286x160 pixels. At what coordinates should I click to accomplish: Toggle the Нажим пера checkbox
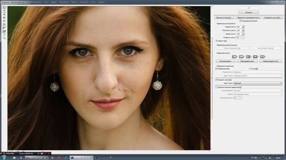click(216, 41)
